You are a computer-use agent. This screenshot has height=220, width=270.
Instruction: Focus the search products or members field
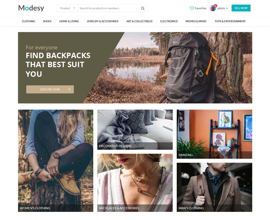(x=110, y=8)
